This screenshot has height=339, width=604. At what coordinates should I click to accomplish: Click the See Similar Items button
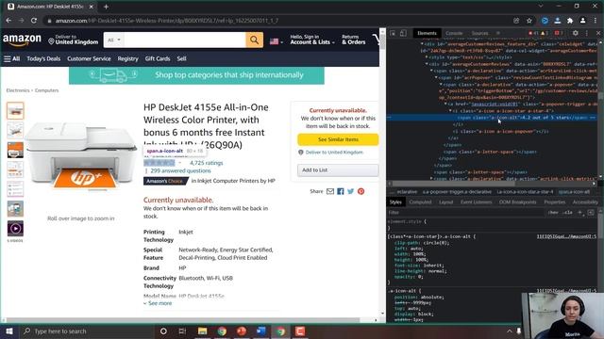tap(338, 139)
